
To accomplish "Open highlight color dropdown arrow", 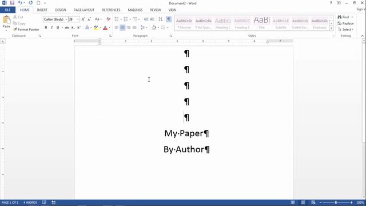I will 101,27.
